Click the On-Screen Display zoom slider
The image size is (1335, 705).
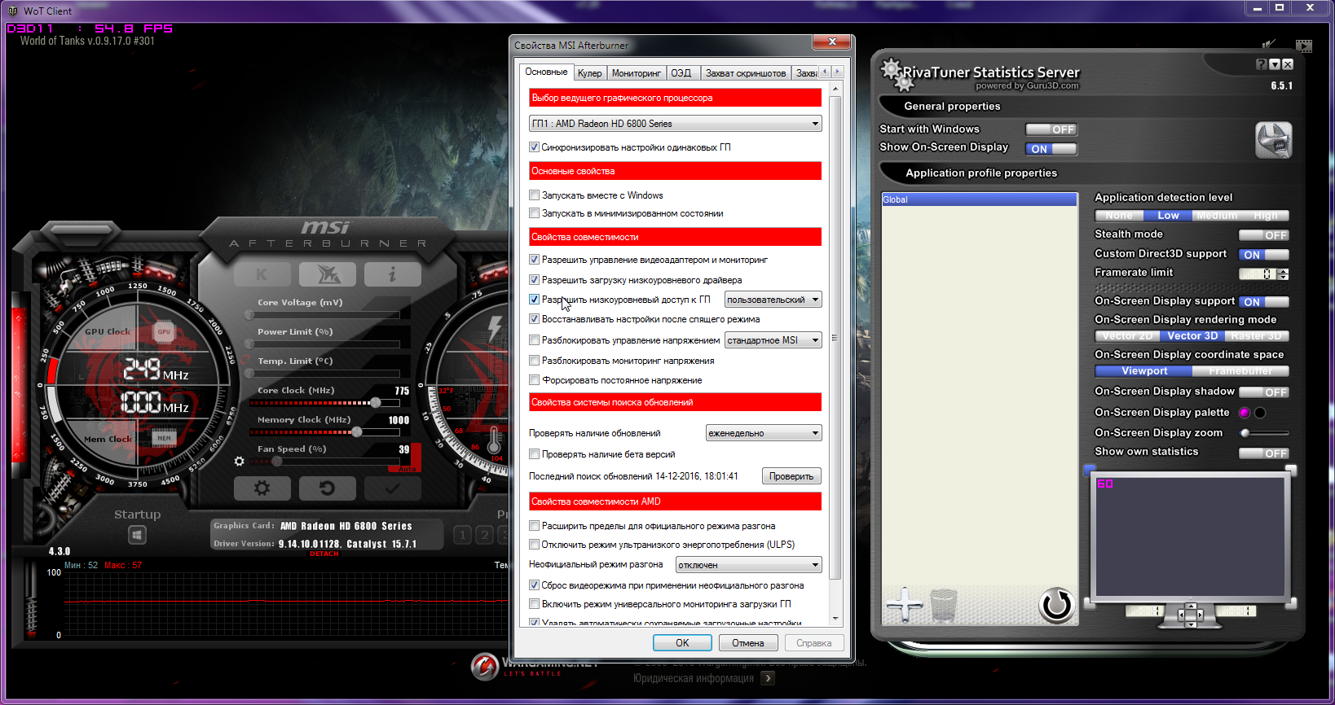(x=1263, y=433)
